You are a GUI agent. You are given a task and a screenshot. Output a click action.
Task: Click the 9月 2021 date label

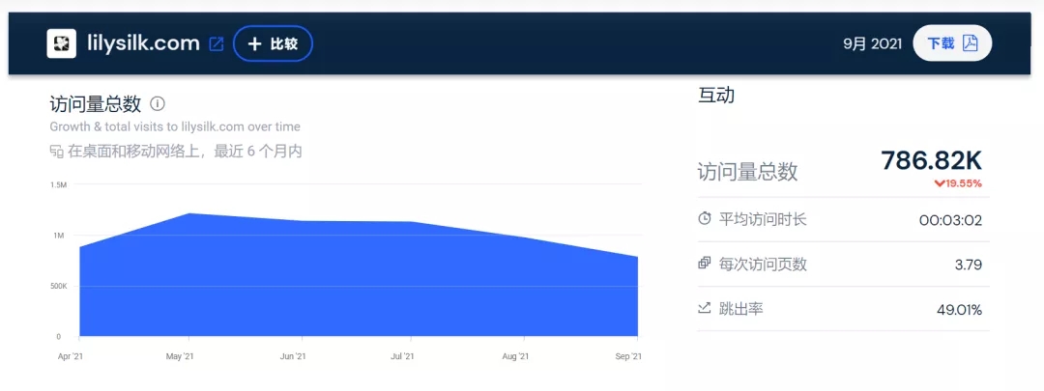point(872,43)
